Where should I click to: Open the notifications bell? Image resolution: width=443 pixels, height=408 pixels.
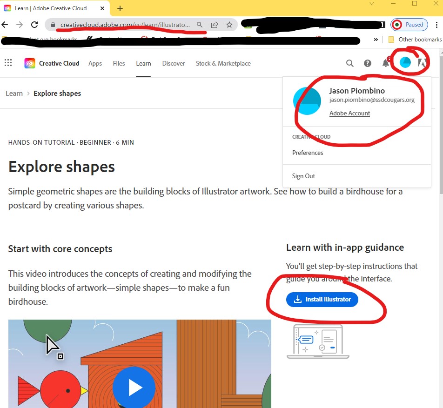[x=386, y=63]
